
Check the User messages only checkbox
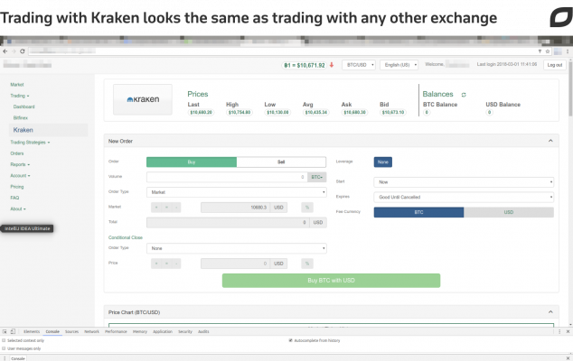coord(4,348)
